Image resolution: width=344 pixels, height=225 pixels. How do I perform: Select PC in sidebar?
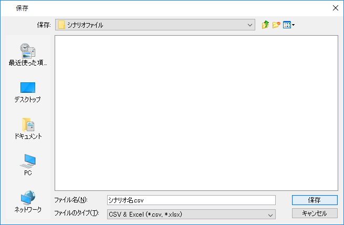[28, 165]
